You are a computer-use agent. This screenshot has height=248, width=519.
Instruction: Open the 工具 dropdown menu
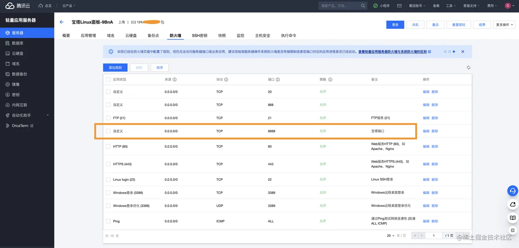pyautogui.click(x=451, y=6)
